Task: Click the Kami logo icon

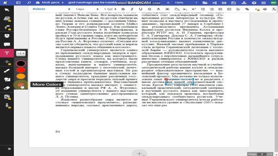Action: [x=5, y=3]
